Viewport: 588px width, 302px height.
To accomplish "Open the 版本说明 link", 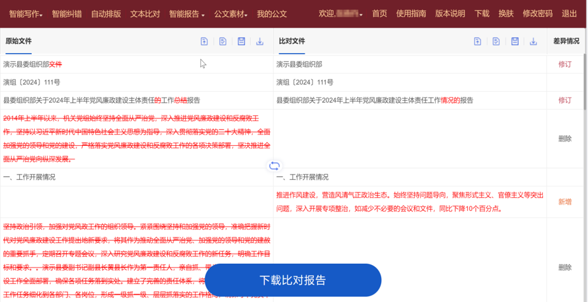I will click(450, 14).
